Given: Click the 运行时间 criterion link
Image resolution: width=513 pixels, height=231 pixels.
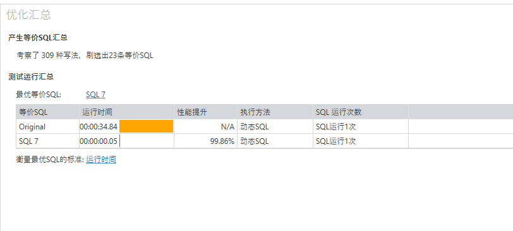Looking at the screenshot, I should click(x=101, y=160).
